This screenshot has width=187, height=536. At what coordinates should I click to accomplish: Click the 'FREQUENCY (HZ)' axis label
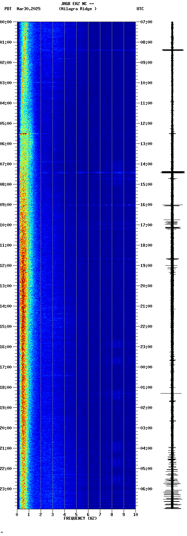[80, 518]
